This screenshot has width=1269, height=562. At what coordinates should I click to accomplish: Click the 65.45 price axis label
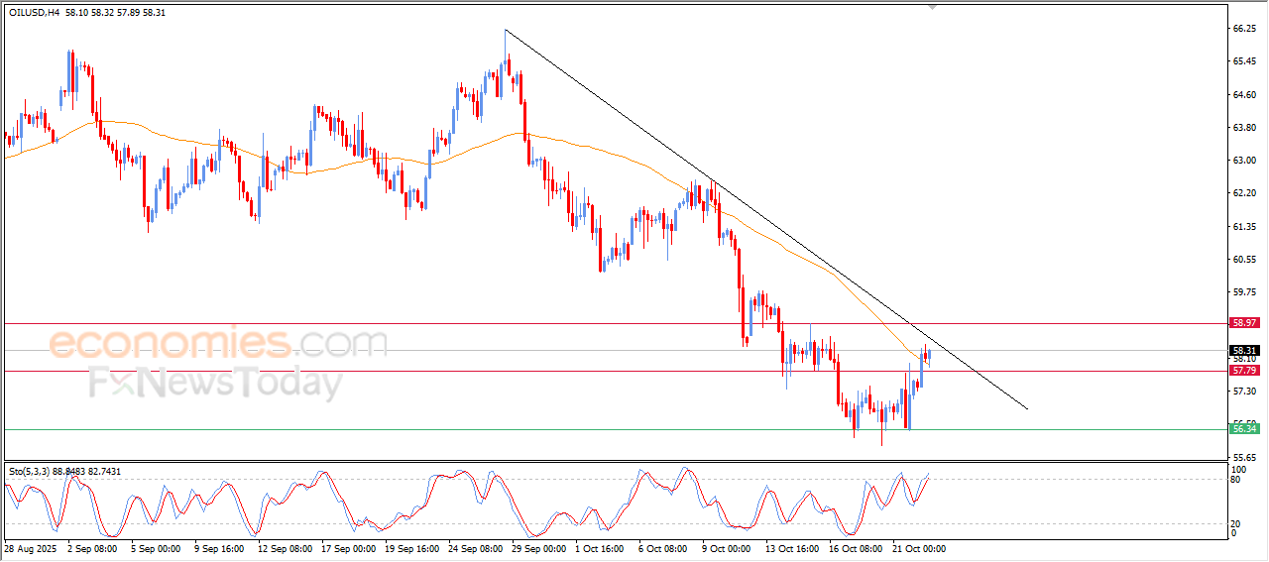1244,61
